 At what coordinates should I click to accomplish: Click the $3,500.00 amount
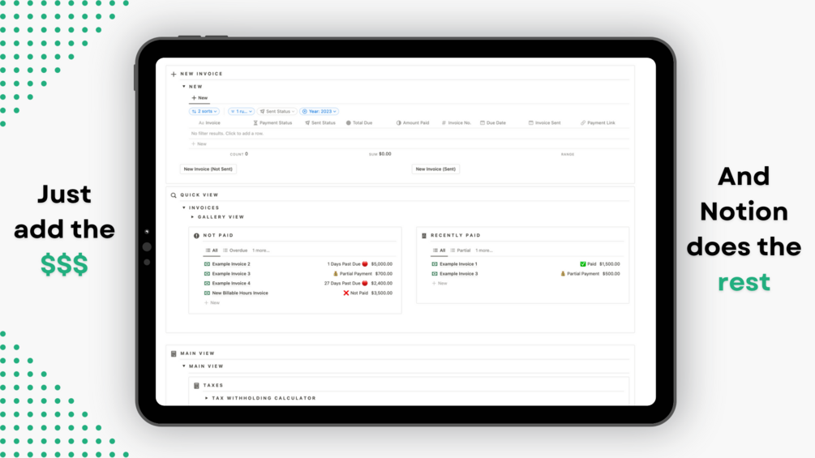point(381,293)
